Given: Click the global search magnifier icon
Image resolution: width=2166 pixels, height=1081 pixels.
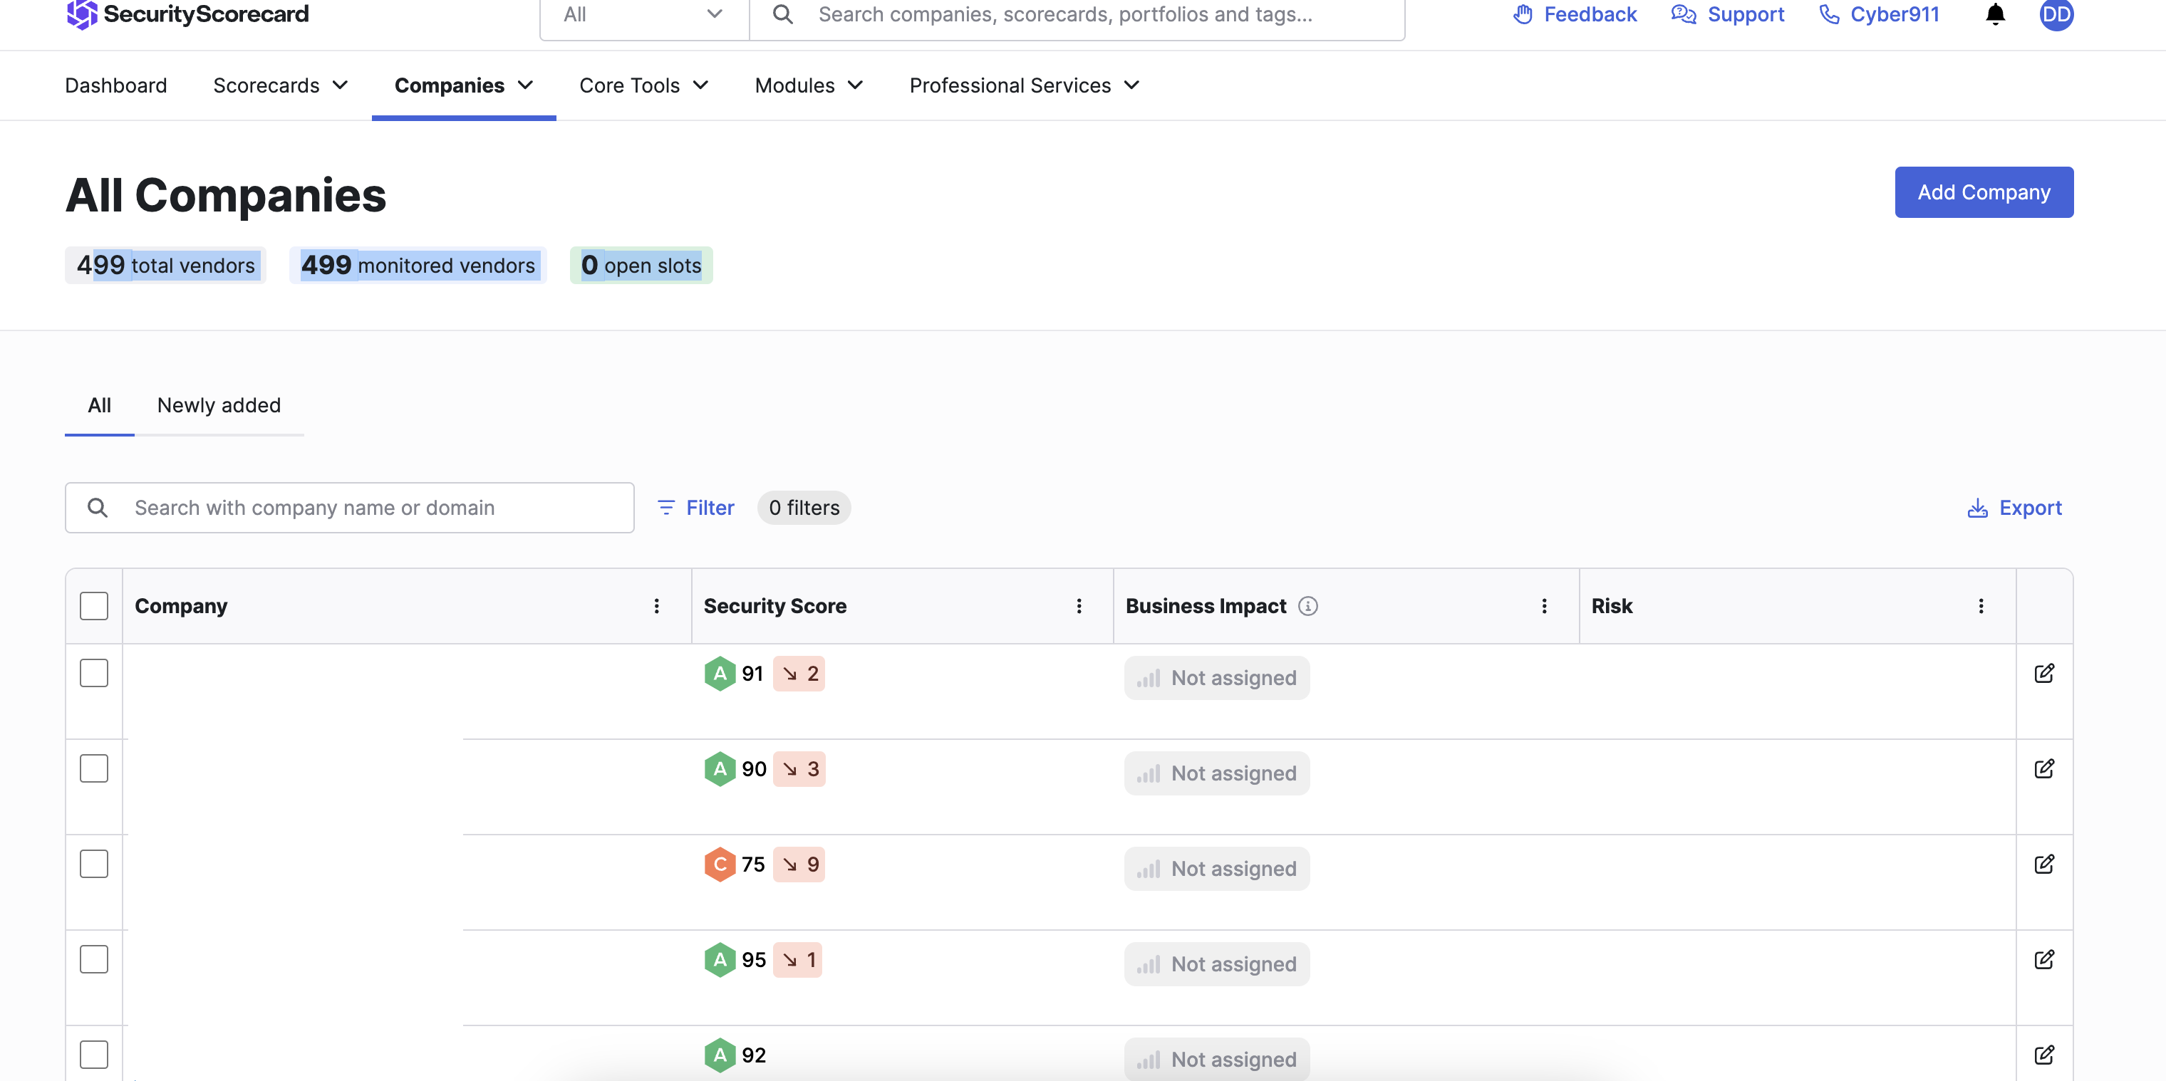Looking at the screenshot, I should pos(782,14).
